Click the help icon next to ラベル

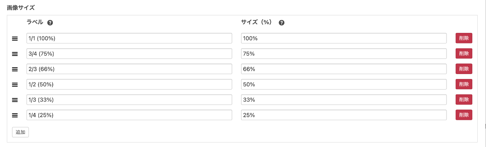50,23
